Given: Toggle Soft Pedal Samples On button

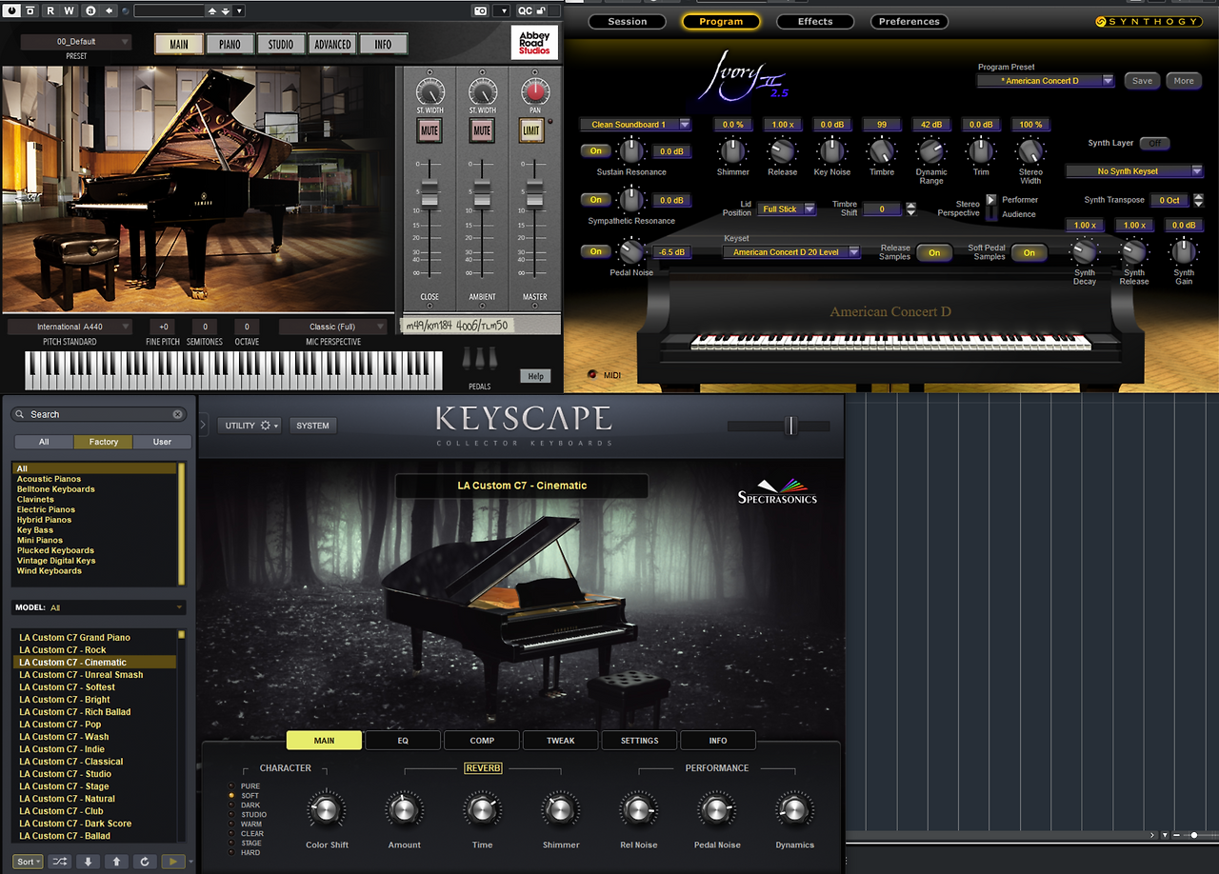Looking at the screenshot, I should [1029, 252].
